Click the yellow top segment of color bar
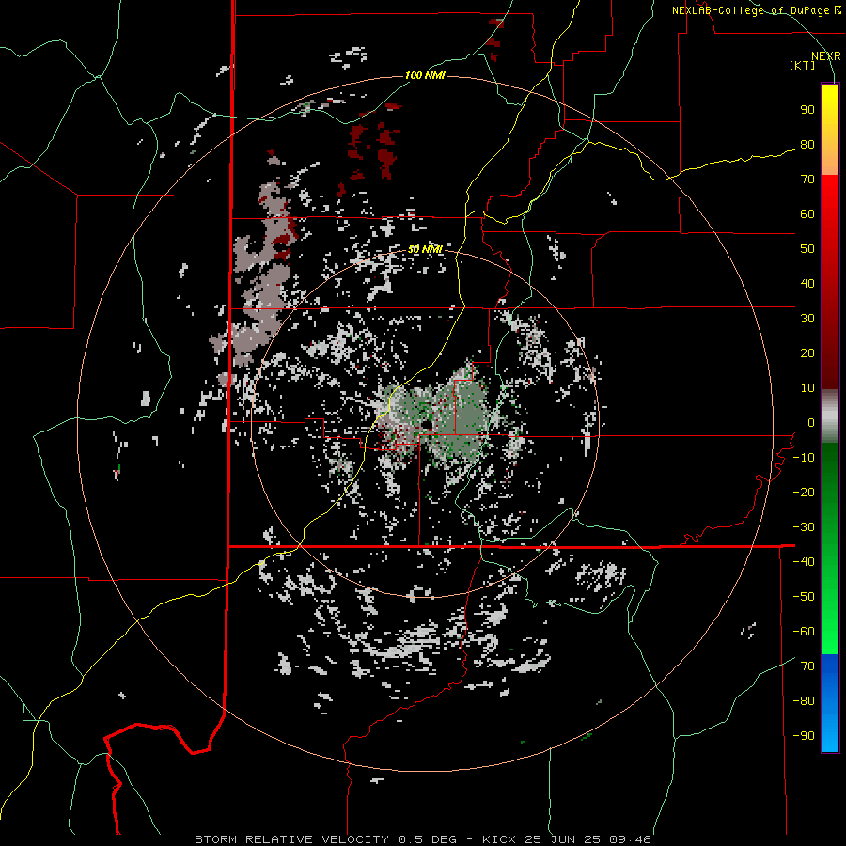The image size is (846, 846). tap(830, 130)
